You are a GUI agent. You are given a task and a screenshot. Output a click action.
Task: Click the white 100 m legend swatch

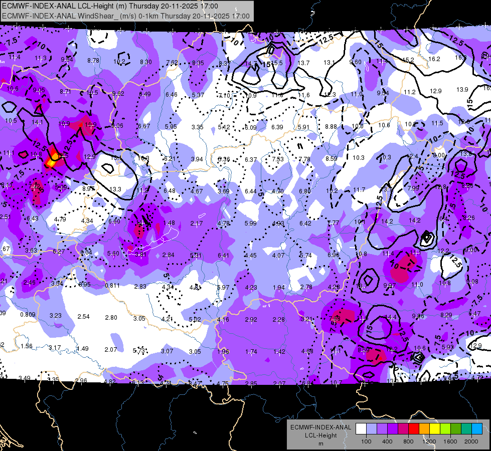coord(361,429)
